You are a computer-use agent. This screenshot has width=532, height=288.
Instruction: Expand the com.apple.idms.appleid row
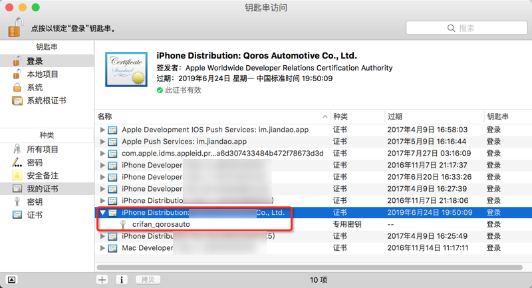coord(102,154)
